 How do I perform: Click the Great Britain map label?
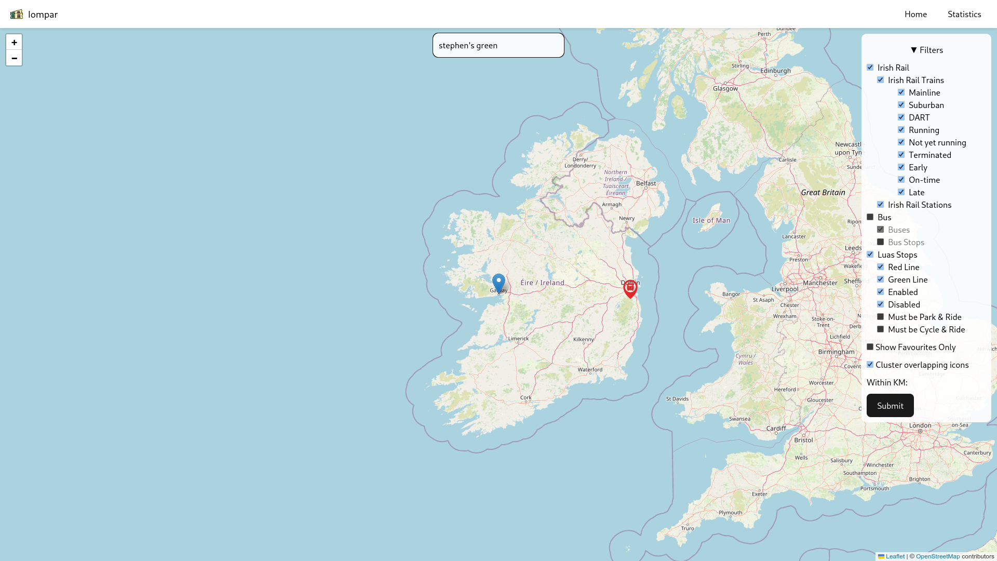tap(823, 192)
